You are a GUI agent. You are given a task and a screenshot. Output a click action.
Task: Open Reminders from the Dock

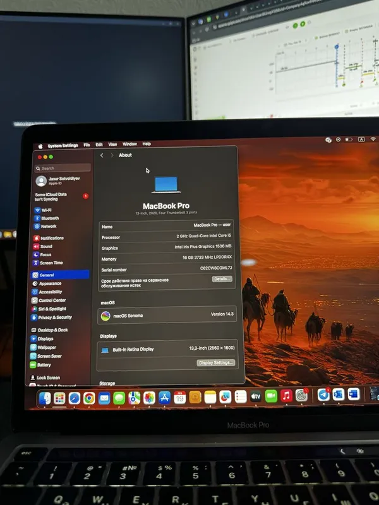[x=241, y=397]
